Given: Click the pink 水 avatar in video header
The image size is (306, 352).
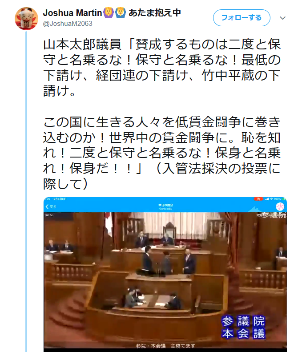Looking at the screenshot, I should 280,206.
